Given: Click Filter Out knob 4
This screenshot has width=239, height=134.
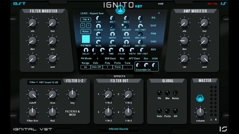Looking at the screenshot, I should (x=128, y=112).
